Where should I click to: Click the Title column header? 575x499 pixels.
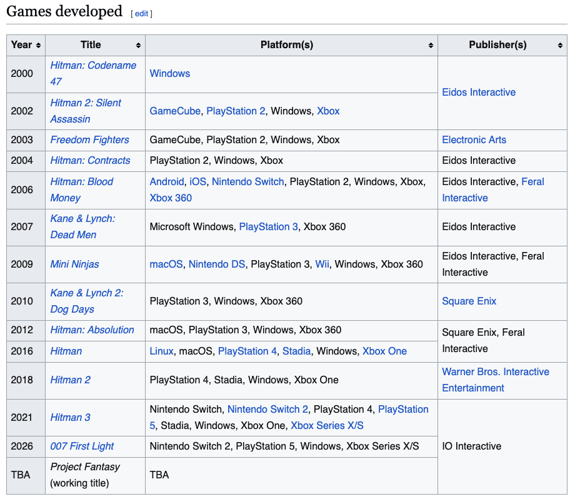[96, 45]
